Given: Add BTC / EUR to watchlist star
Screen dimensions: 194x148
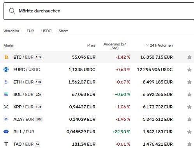Looking at the screenshot, I should (x=189, y=57).
